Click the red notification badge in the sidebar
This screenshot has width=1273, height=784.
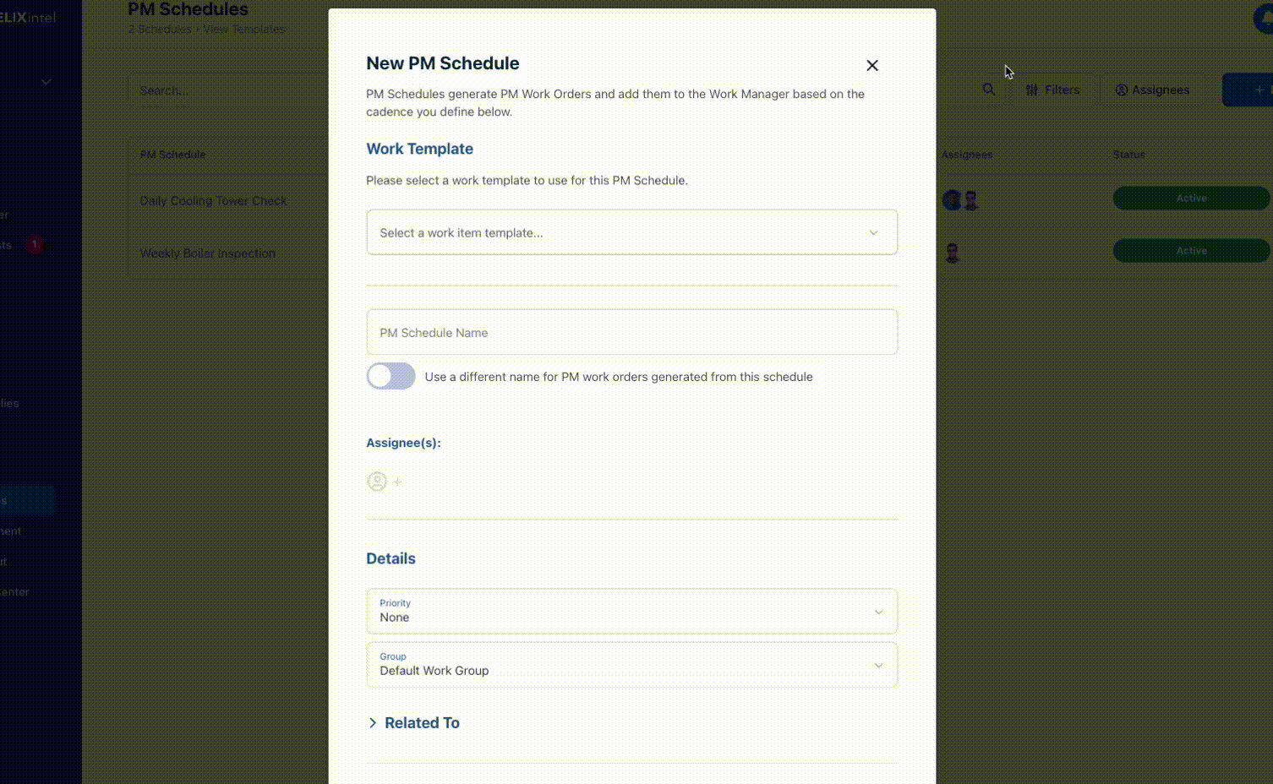34,243
